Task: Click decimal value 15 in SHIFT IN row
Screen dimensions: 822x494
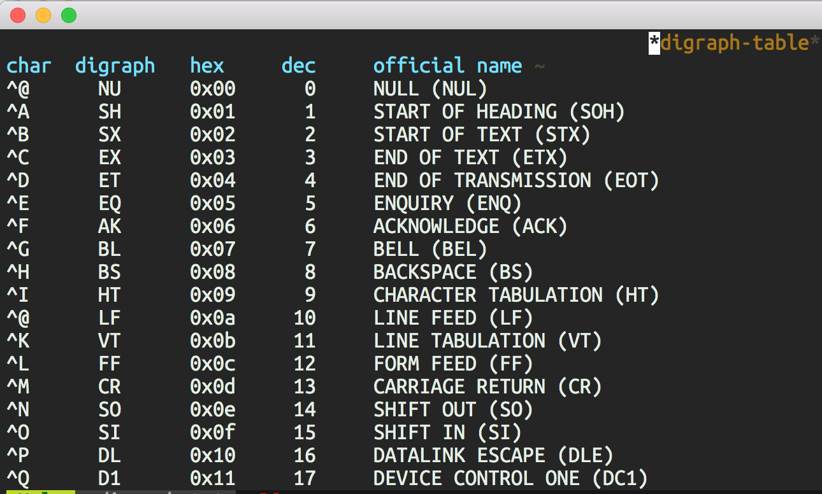Action: point(305,433)
